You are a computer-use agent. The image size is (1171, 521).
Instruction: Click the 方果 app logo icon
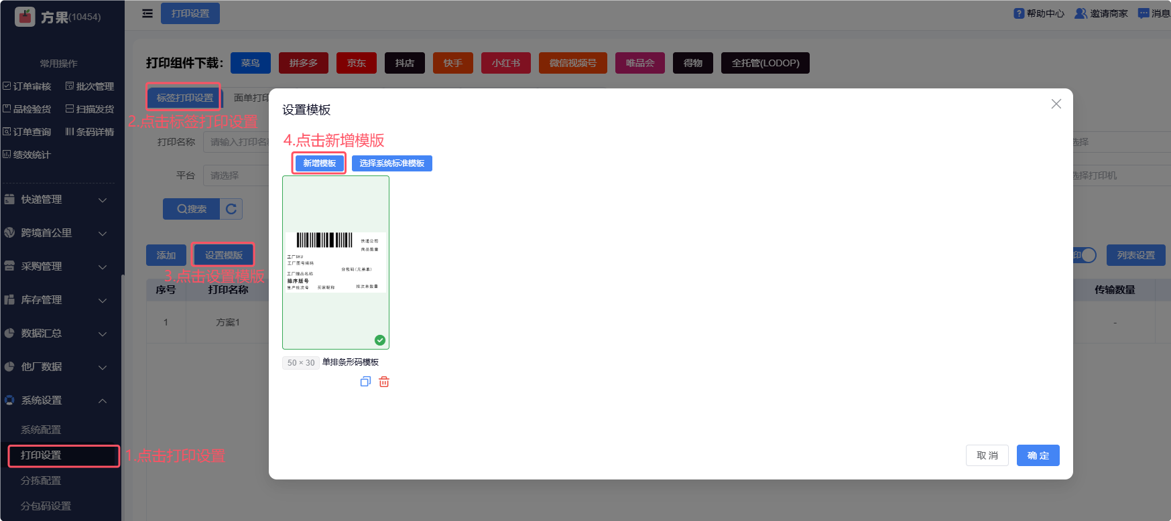25,17
